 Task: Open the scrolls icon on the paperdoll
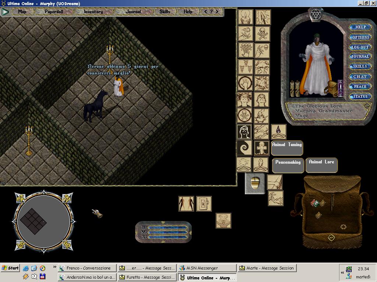295,89
